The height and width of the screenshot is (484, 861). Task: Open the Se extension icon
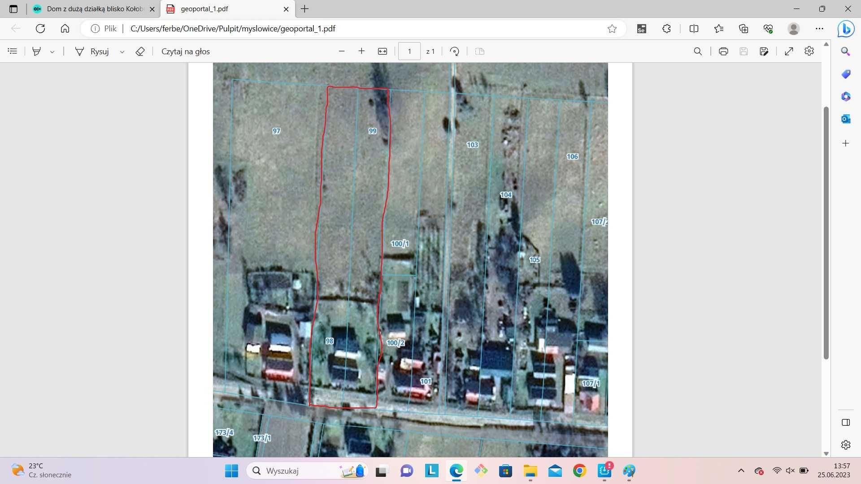[x=642, y=29]
